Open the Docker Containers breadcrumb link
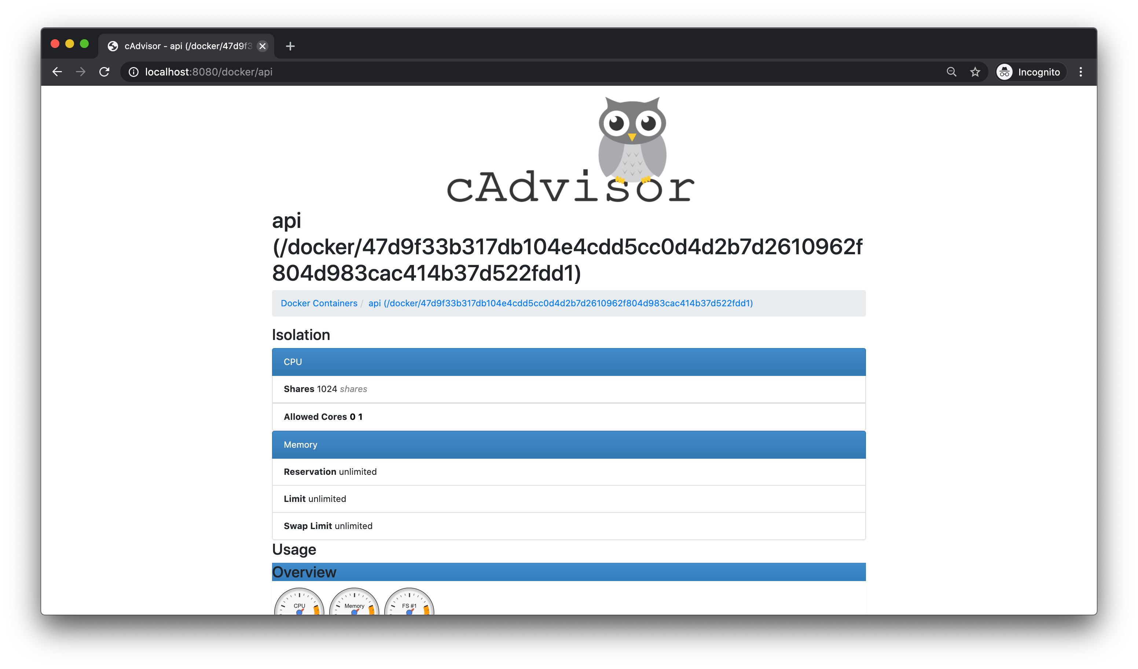 [x=319, y=303]
